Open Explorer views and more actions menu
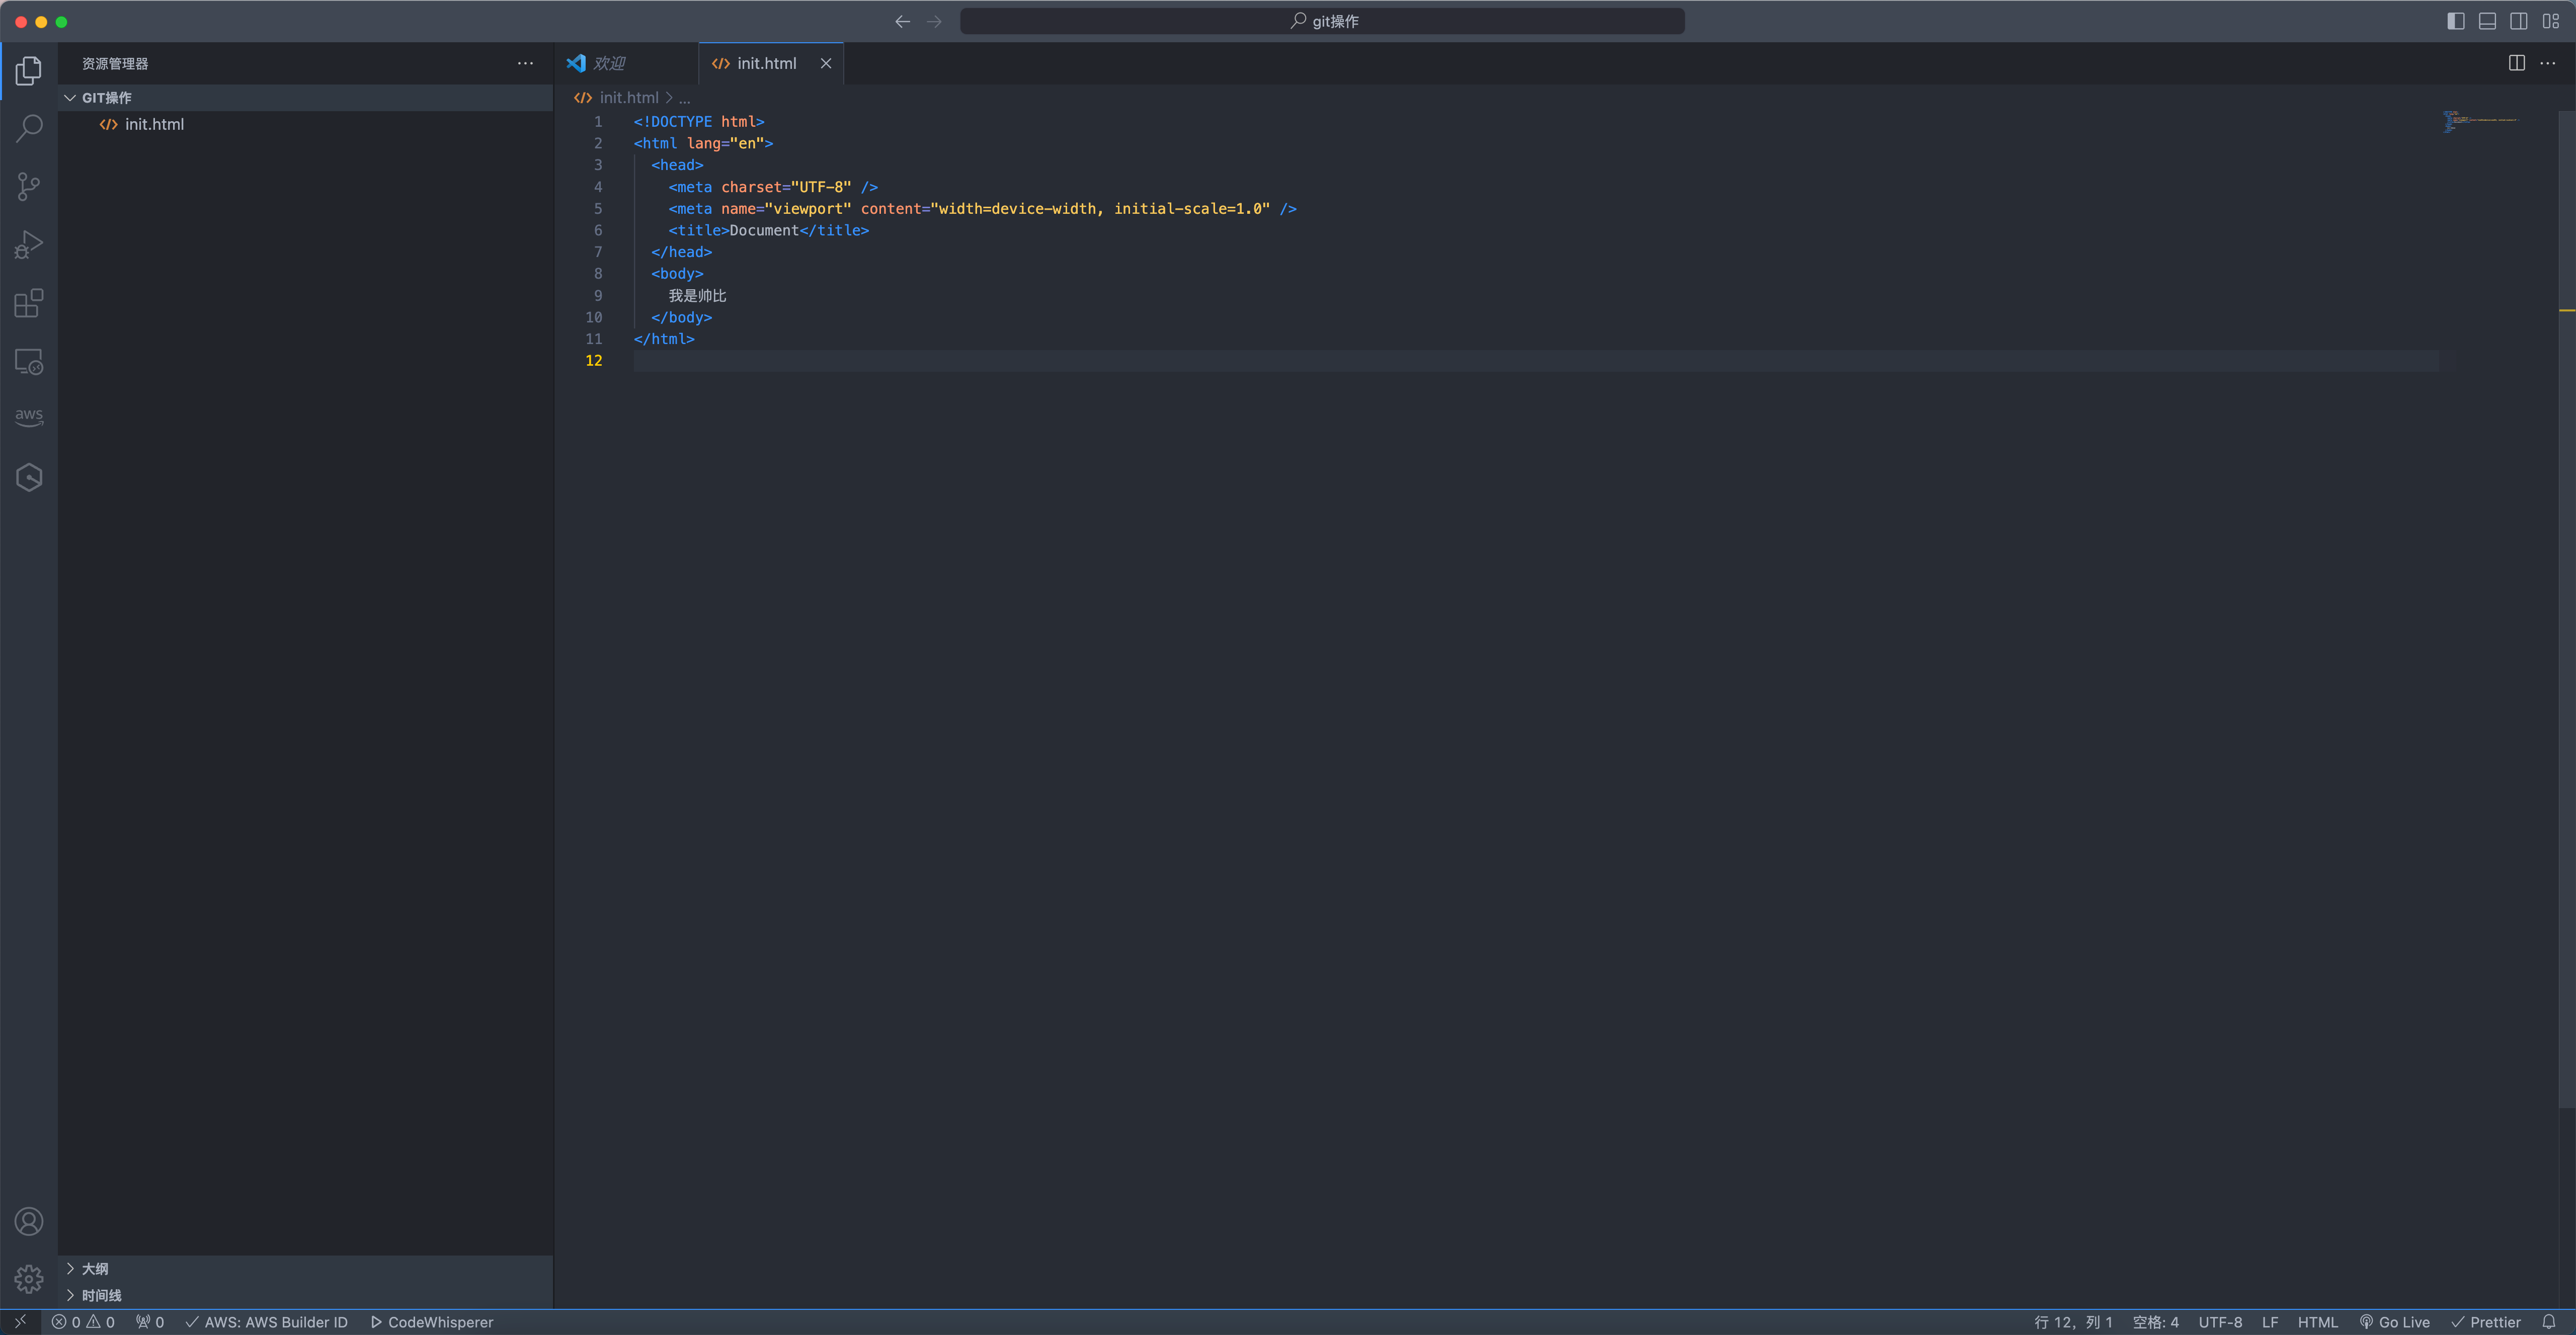This screenshot has width=2576, height=1335. coord(525,63)
